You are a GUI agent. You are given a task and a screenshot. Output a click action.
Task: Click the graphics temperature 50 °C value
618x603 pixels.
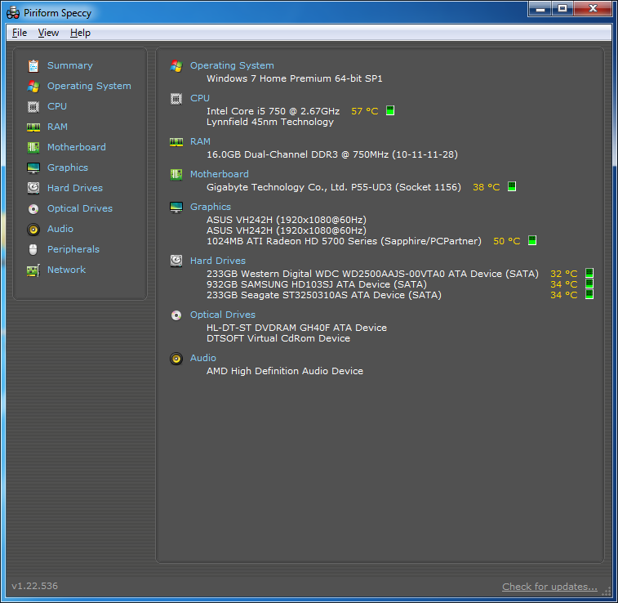pyautogui.click(x=507, y=241)
